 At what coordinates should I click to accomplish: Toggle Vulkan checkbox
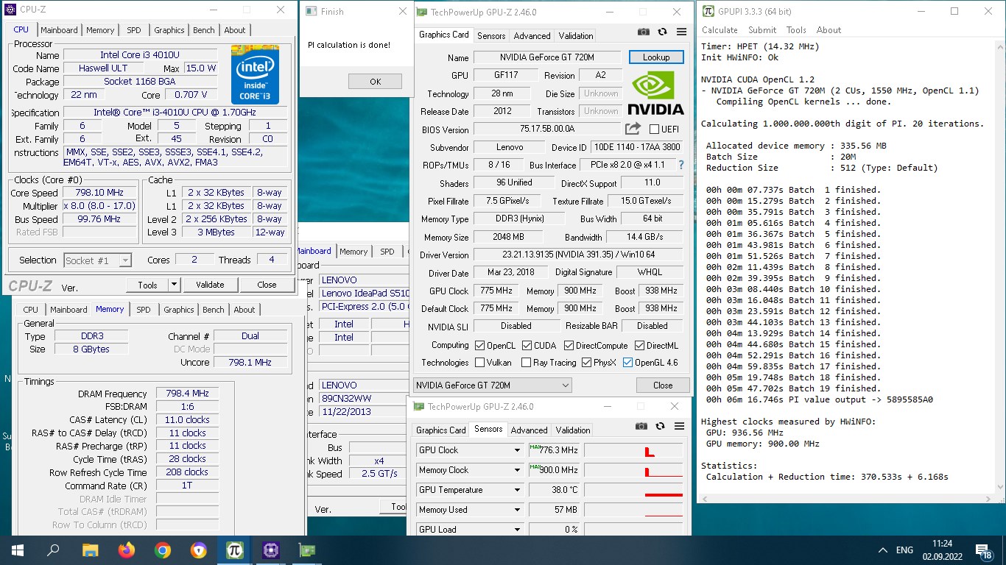click(x=480, y=362)
